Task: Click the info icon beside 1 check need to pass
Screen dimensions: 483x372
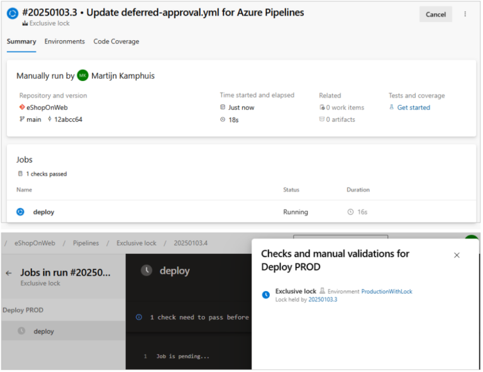Action: tap(139, 317)
